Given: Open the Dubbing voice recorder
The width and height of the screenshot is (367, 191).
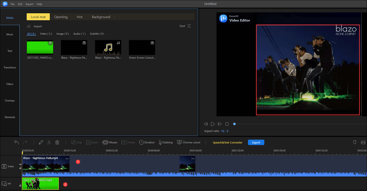Looking at the screenshot, I should pos(166,142).
